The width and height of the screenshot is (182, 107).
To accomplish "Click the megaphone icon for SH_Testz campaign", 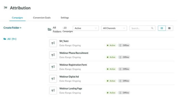I will 53,43.
